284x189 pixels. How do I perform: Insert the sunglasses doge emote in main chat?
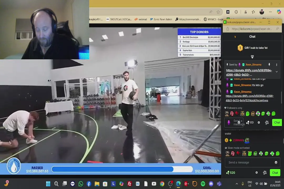244,154
